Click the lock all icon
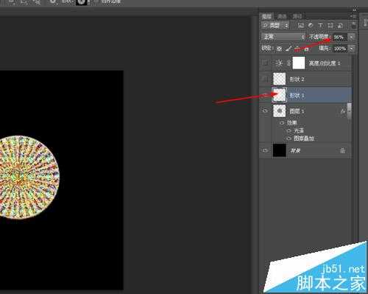This screenshot has width=368, height=294. [306, 49]
